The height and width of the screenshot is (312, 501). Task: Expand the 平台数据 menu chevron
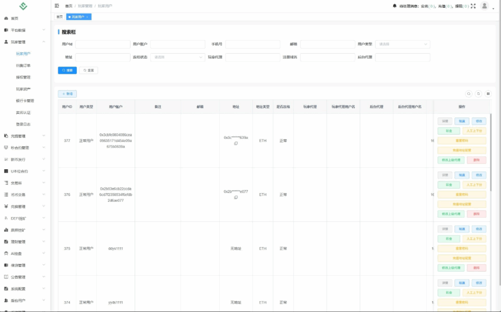(44, 30)
